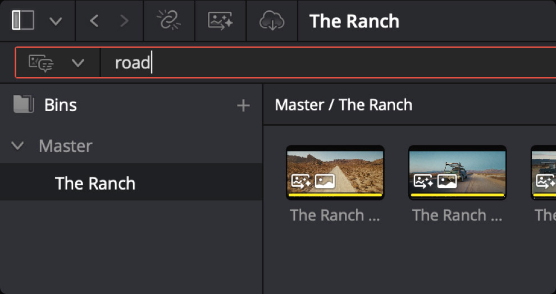The width and height of the screenshot is (556, 294).
Task: Add a new bin with plus button
Action: coord(243,105)
